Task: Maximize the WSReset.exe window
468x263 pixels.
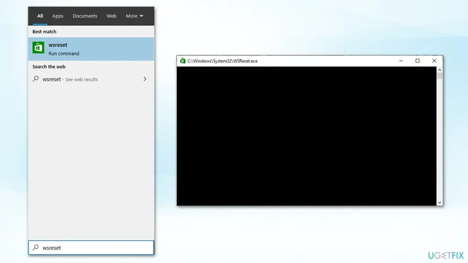Action: [418, 61]
